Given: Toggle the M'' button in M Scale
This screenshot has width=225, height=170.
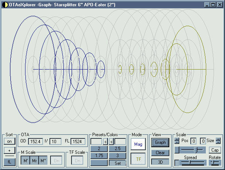Looking at the screenshot, I should [x=43, y=160].
